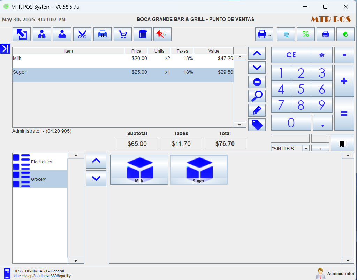Click keypad digit 1
357x280 pixels.
(x=281, y=73)
